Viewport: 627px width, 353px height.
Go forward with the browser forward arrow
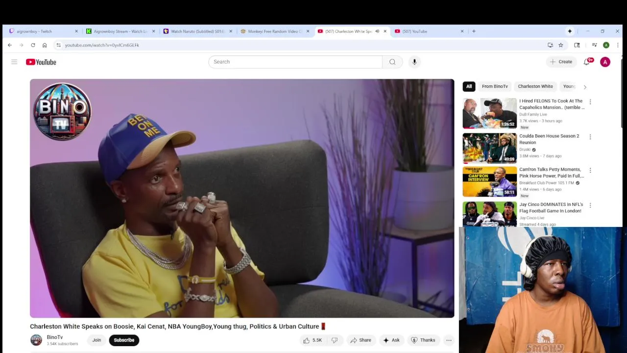pyautogui.click(x=21, y=45)
